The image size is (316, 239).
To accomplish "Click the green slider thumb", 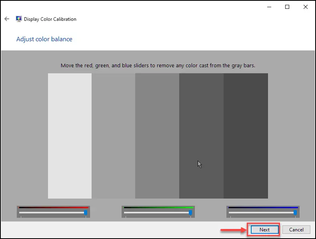I will pos(190,213).
